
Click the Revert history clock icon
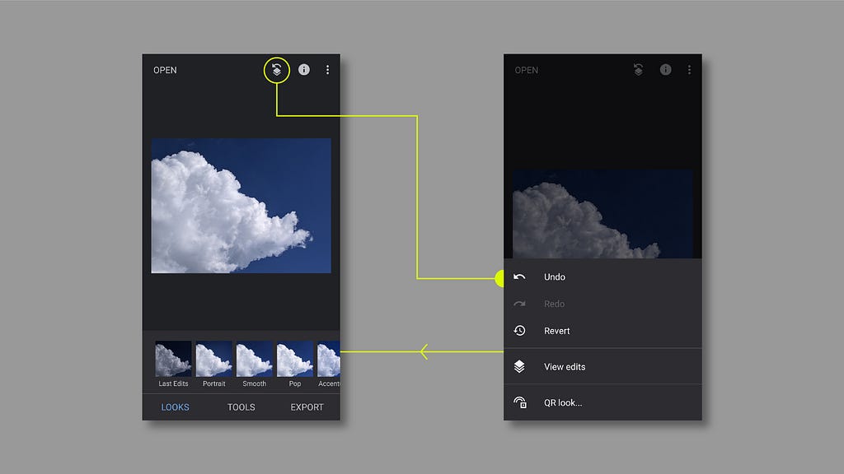[519, 331]
